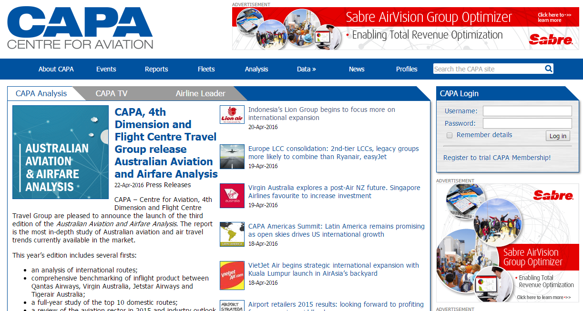This screenshot has width=583, height=311.
Task: Open the Virgin Australia logo thumbnail
Action: point(232,196)
